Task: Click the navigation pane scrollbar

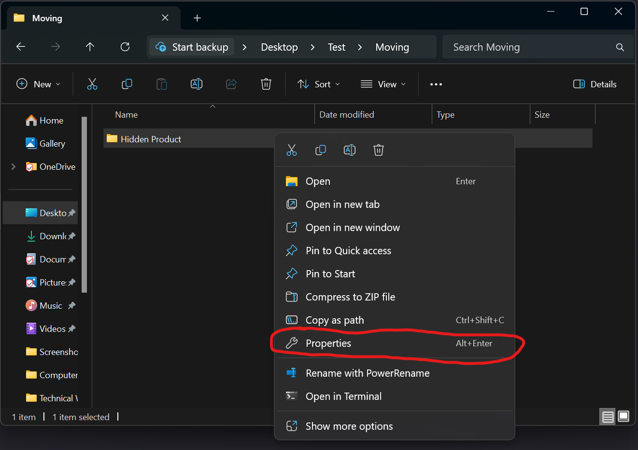Action: coord(84,205)
